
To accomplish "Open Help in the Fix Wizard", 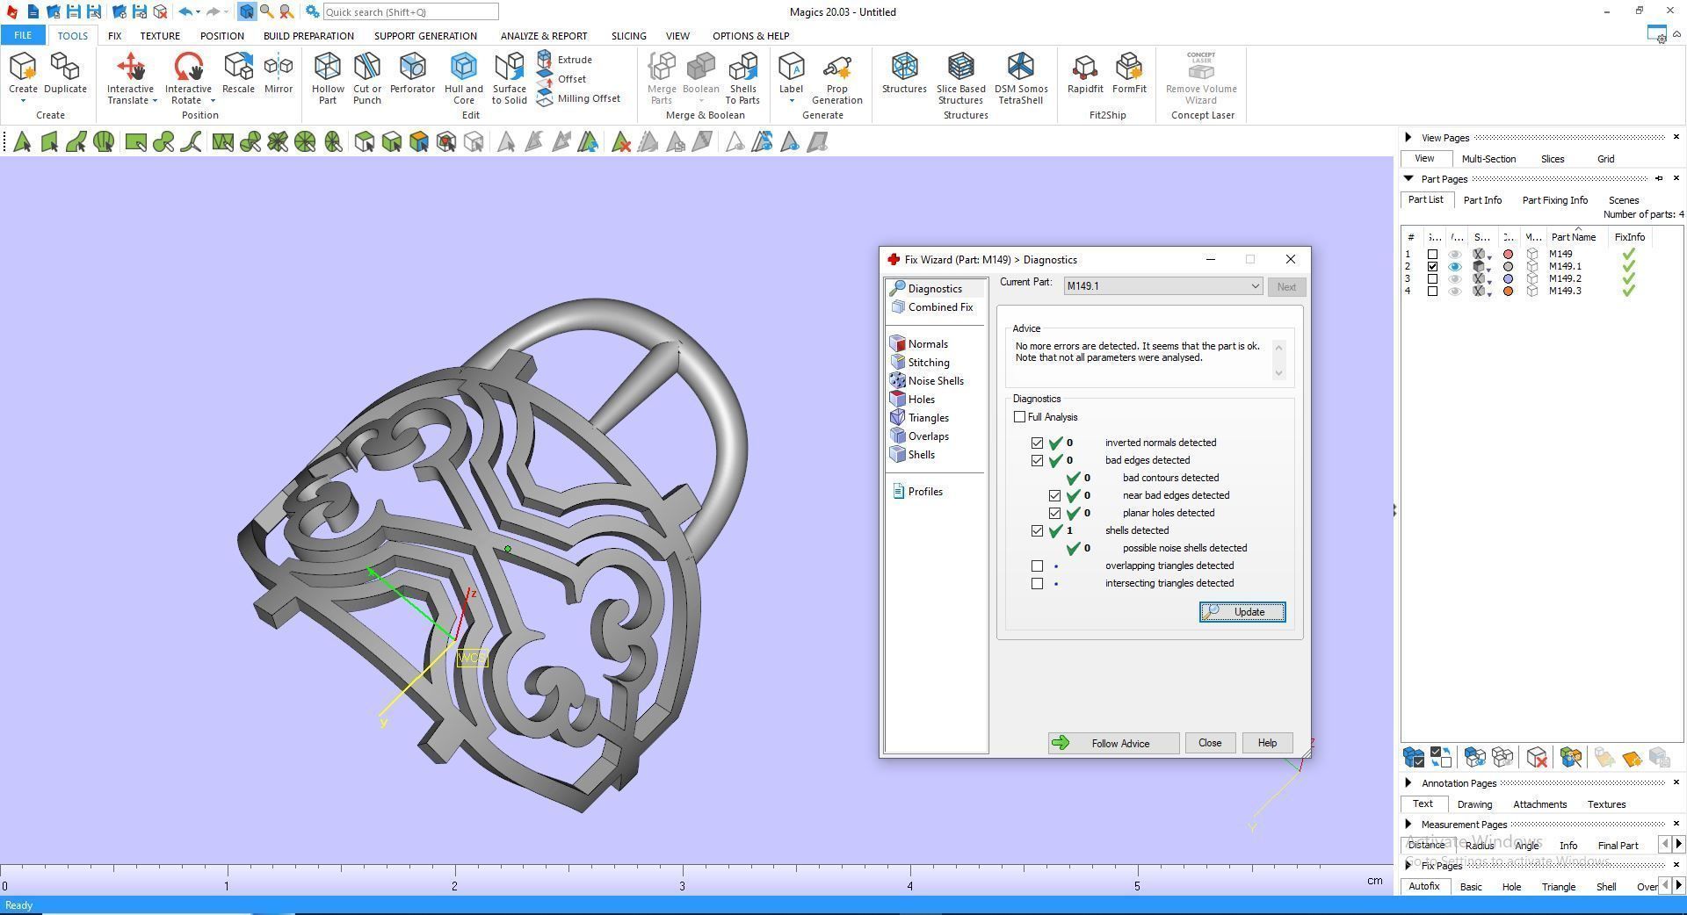I will tap(1267, 743).
